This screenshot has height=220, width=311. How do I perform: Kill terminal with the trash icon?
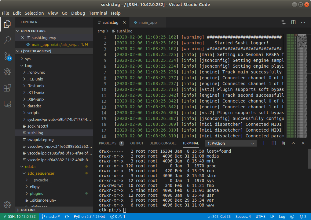pyautogui.click(x=283, y=143)
